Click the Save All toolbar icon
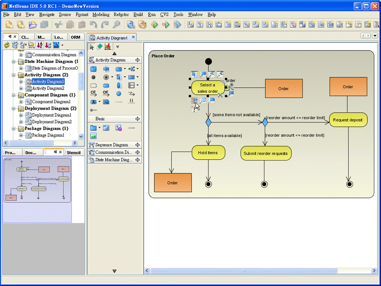Viewport: 381px width, 286px height. (x=44, y=24)
